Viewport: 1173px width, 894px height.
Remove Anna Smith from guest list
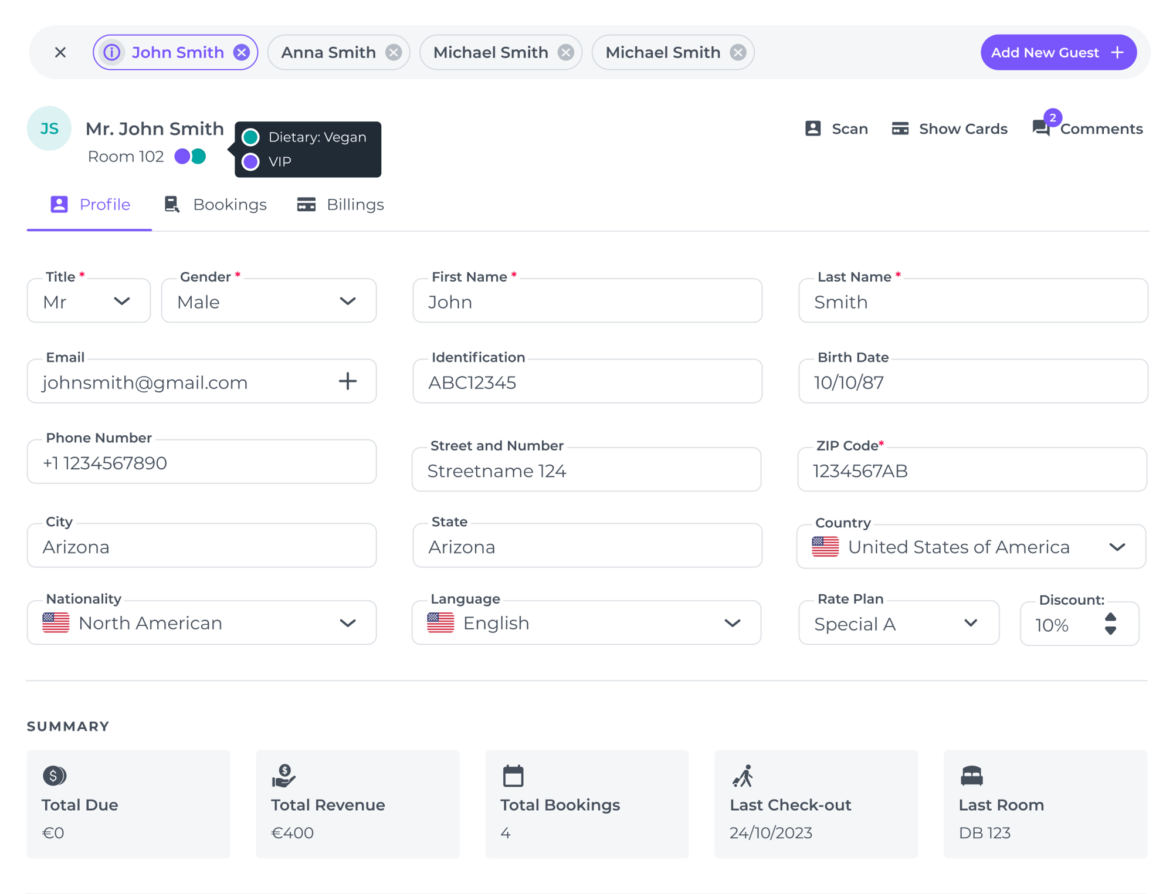pos(393,52)
